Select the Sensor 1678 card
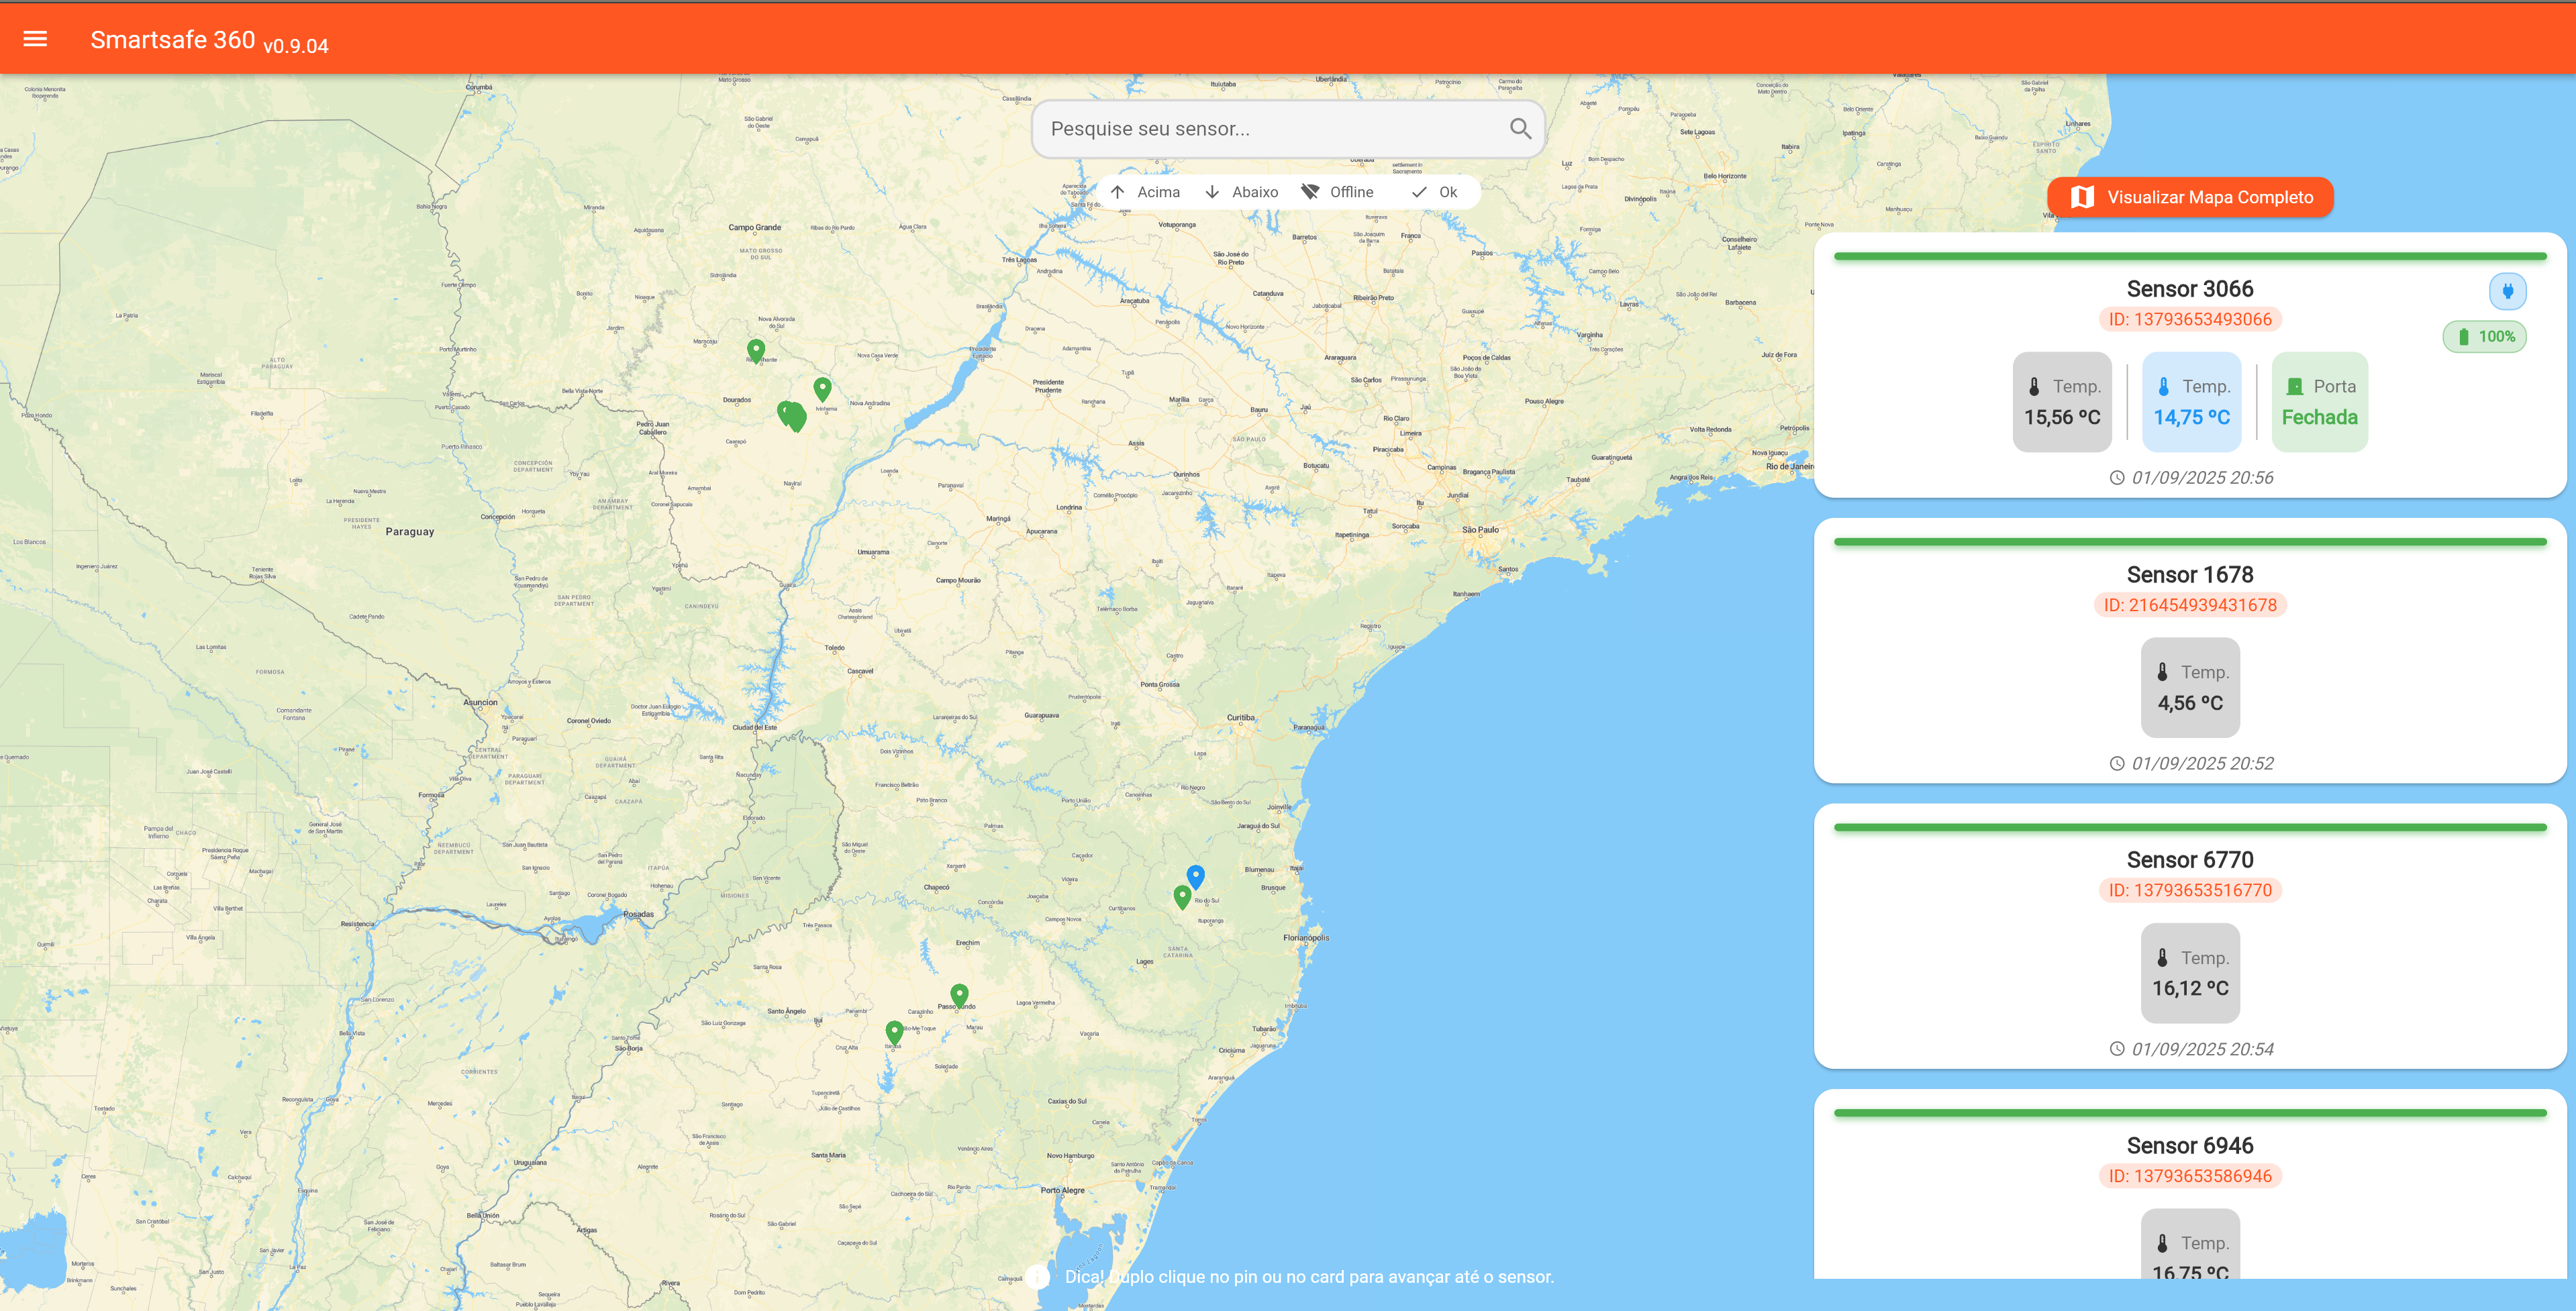The height and width of the screenshot is (1311, 2576). click(x=2190, y=650)
